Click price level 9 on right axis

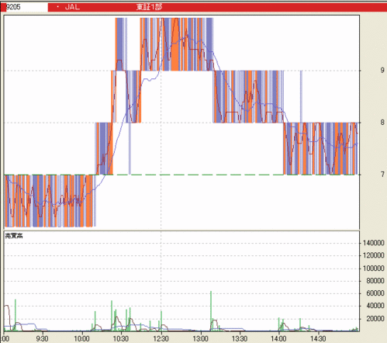click(382, 71)
